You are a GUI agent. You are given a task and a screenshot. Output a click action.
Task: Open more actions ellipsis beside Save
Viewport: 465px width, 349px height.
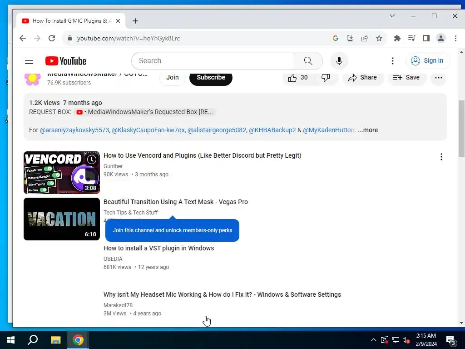coord(438,78)
